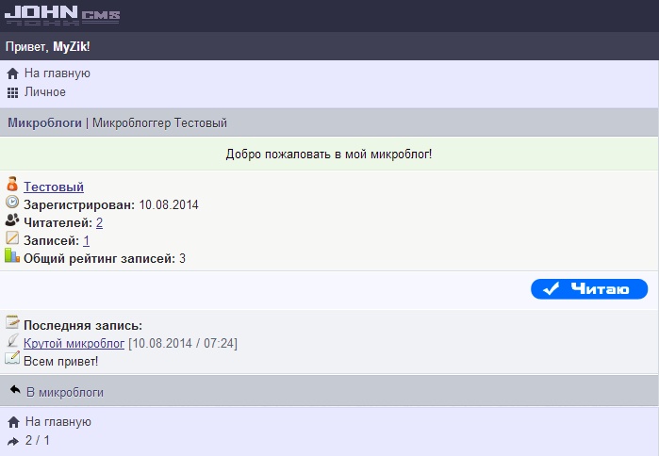Click the JohnCMS logo
This screenshot has height=456, width=659.
62,16
